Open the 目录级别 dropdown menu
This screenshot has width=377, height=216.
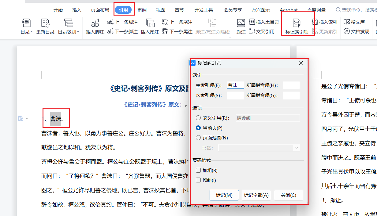click(69, 32)
